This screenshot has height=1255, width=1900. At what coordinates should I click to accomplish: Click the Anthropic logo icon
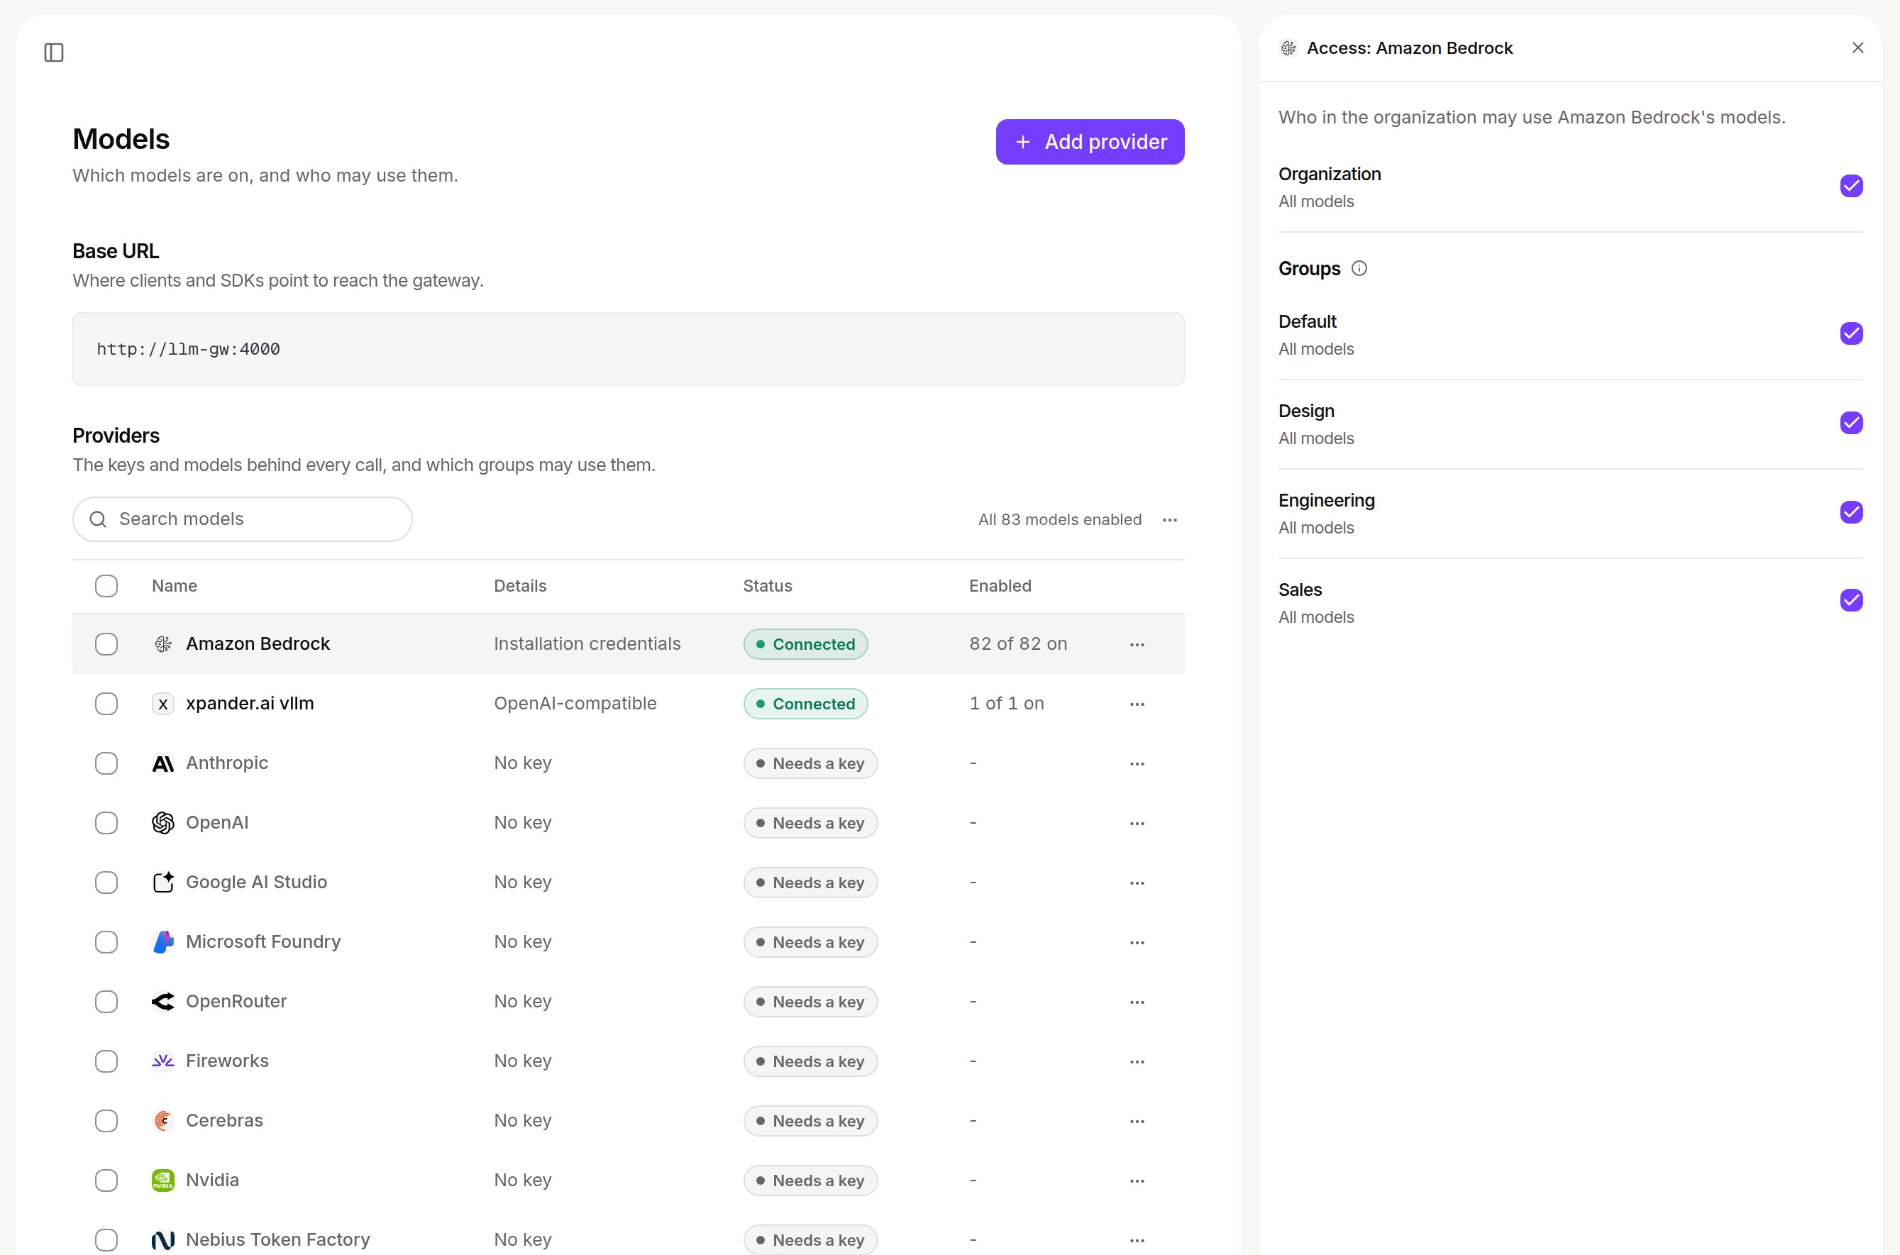pyautogui.click(x=163, y=763)
